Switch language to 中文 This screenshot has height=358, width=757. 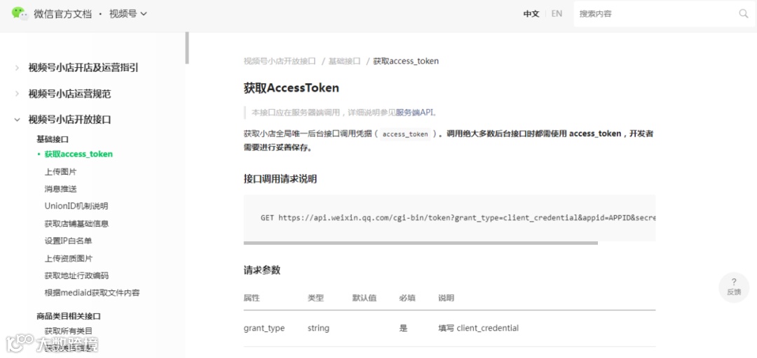[x=531, y=14]
